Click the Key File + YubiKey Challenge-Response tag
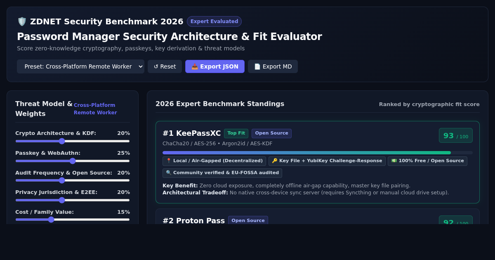Viewport: 495px width, 260px height. 327,161
